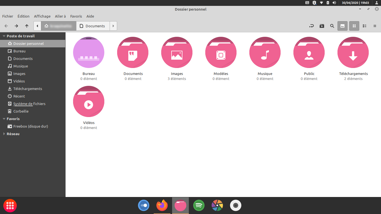The image size is (381, 214).
Task: Go forward with the right arrow button
Action: pos(16,26)
